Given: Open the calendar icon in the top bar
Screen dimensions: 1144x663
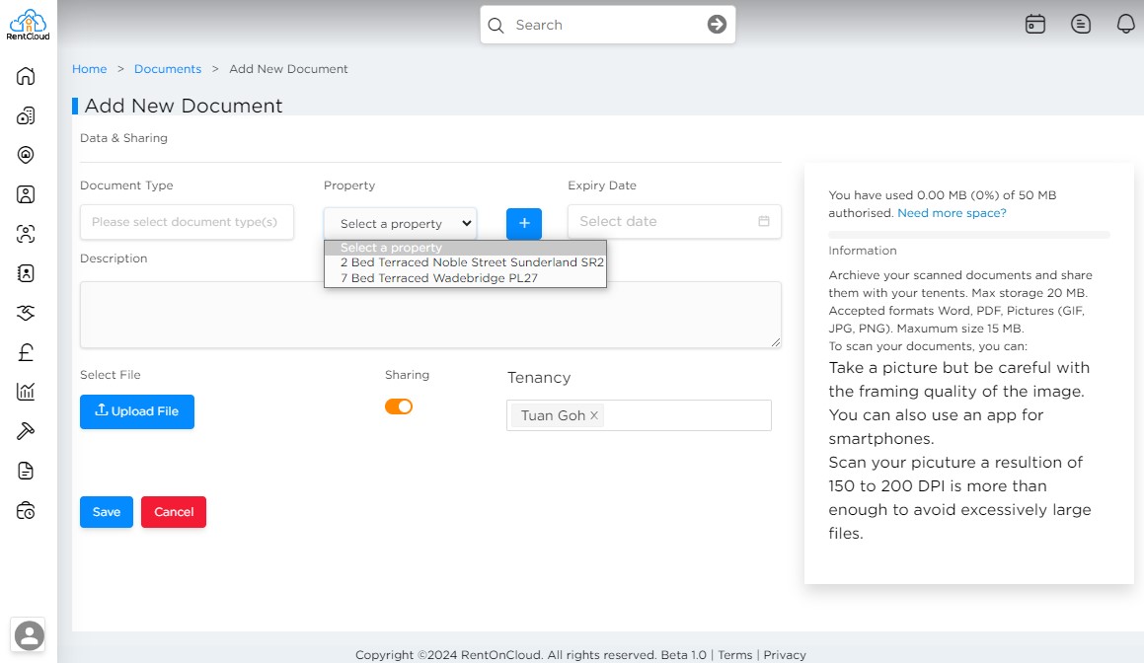Looking at the screenshot, I should (x=1034, y=24).
